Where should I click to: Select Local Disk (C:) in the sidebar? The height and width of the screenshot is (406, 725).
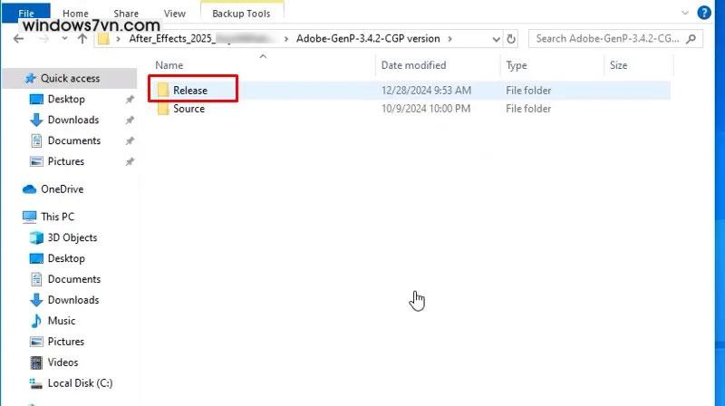pyautogui.click(x=80, y=383)
